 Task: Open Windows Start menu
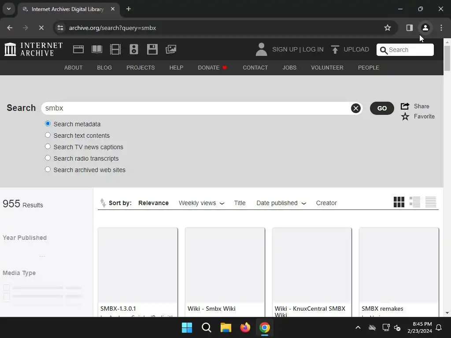point(187,327)
